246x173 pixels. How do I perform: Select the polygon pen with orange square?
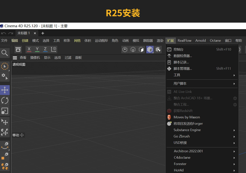click(5, 156)
